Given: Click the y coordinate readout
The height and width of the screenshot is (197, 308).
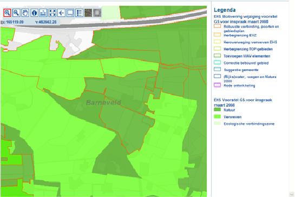Looking at the screenshot, I should click(45, 22).
